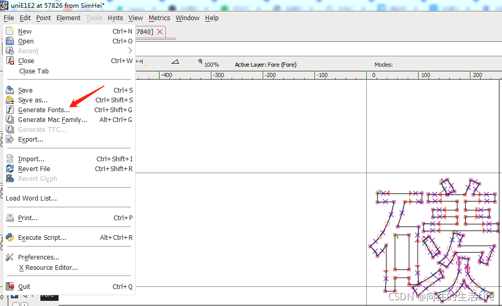The height and width of the screenshot is (306, 502).
Task: Choose Generate Fonts... menu entry
Action: 69,110
